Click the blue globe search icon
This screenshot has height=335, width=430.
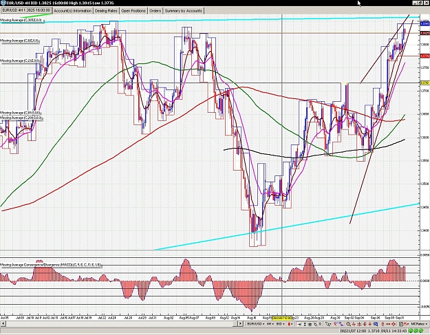coord(376,324)
